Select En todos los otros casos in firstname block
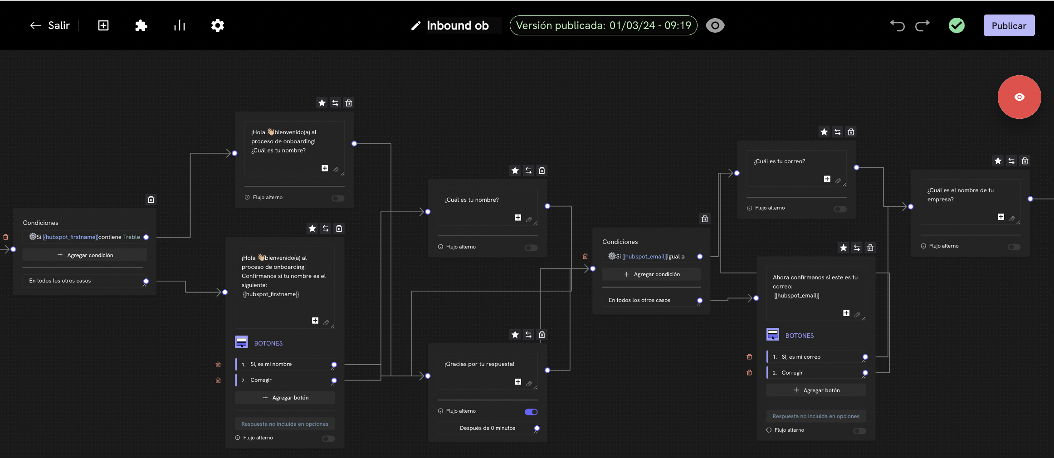Image resolution: width=1054 pixels, height=458 pixels. 85,281
